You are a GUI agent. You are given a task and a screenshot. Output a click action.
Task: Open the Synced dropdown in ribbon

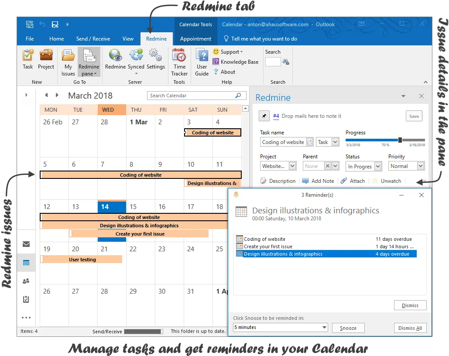pos(136,62)
